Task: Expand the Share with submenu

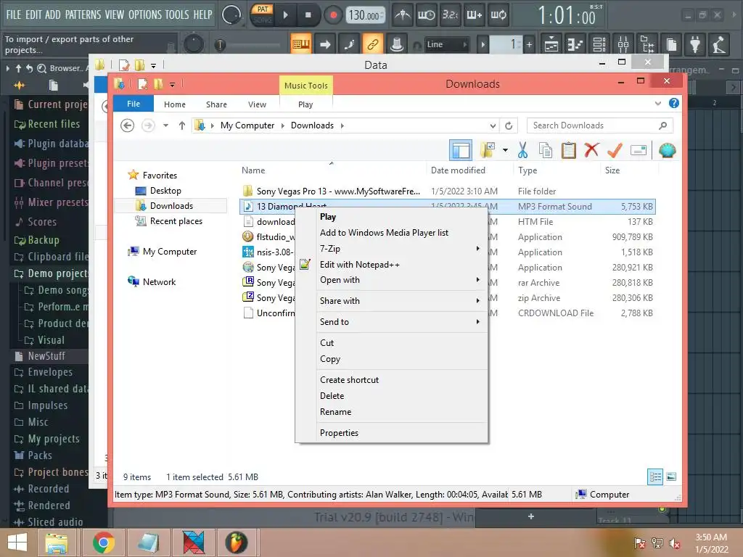Action: [x=391, y=301]
